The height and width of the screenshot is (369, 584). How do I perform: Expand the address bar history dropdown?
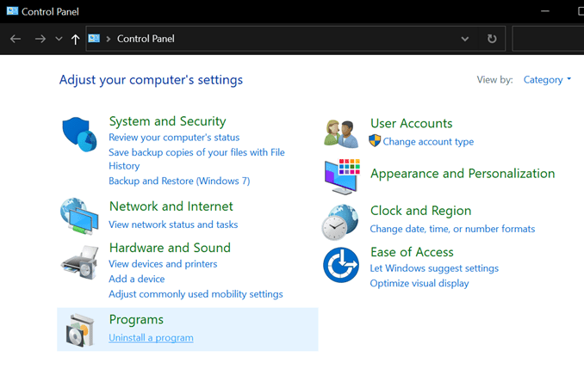465,39
